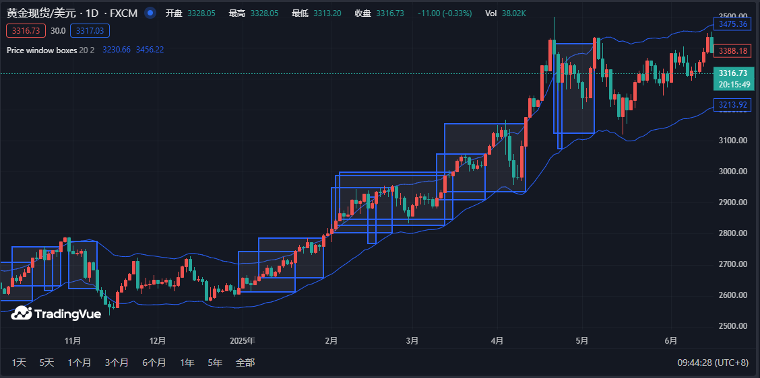Click the red sell price 3316.73 button
760x378 pixels.
[26, 30]
